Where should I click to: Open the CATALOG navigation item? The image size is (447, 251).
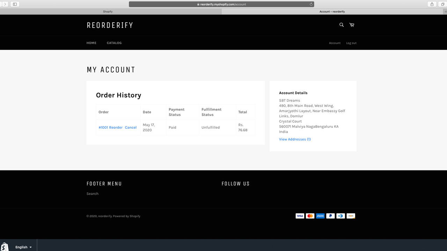pyautogui.click(x=114, y=43)
